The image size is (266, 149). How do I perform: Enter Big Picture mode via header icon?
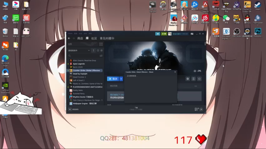pos(192,34)
